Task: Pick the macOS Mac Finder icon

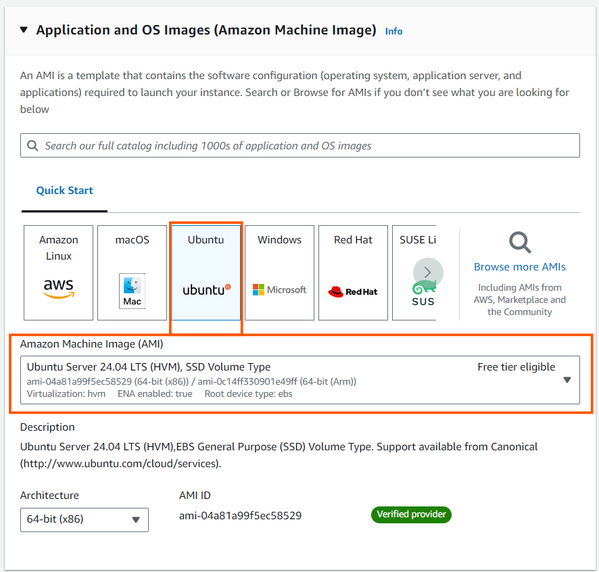Action: [132, 291]
